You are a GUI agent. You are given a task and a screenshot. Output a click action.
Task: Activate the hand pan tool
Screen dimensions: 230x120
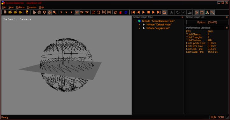click(x=39, y=12)
